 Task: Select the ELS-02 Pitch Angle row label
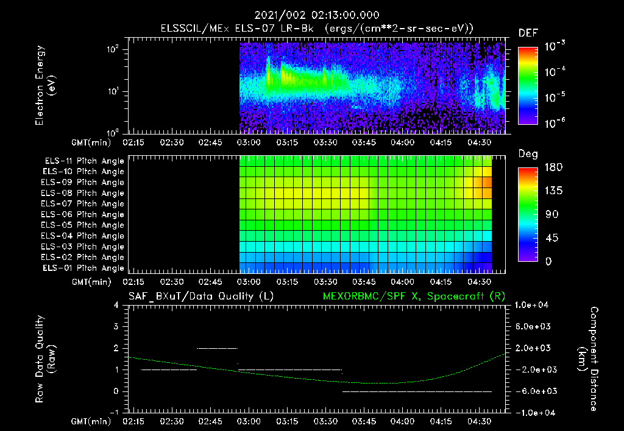[83, 258]
